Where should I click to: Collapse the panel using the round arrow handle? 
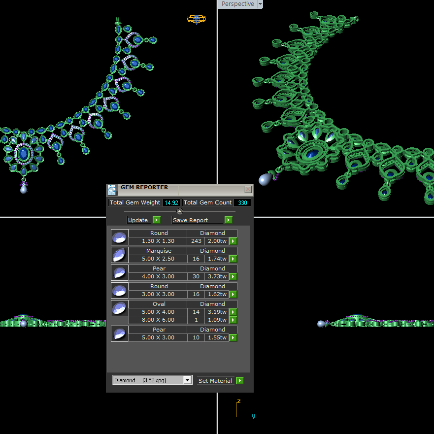180,211
